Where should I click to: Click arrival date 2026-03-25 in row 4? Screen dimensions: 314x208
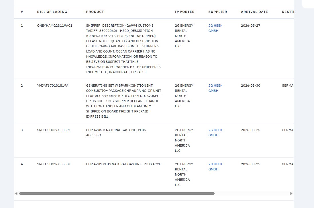pyautogui.click(x=250, y=164)
